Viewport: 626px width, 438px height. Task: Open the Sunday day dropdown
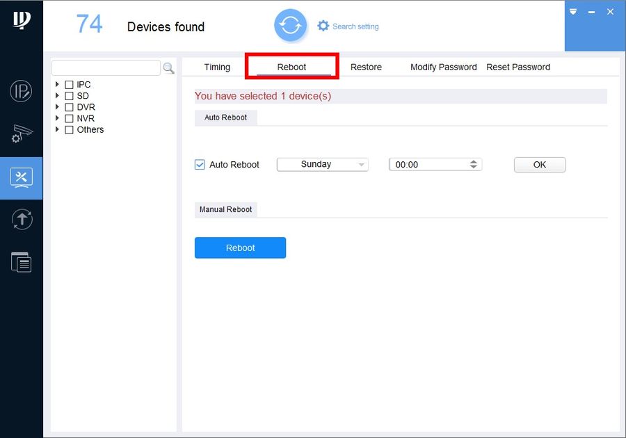(x=323, y=164)
